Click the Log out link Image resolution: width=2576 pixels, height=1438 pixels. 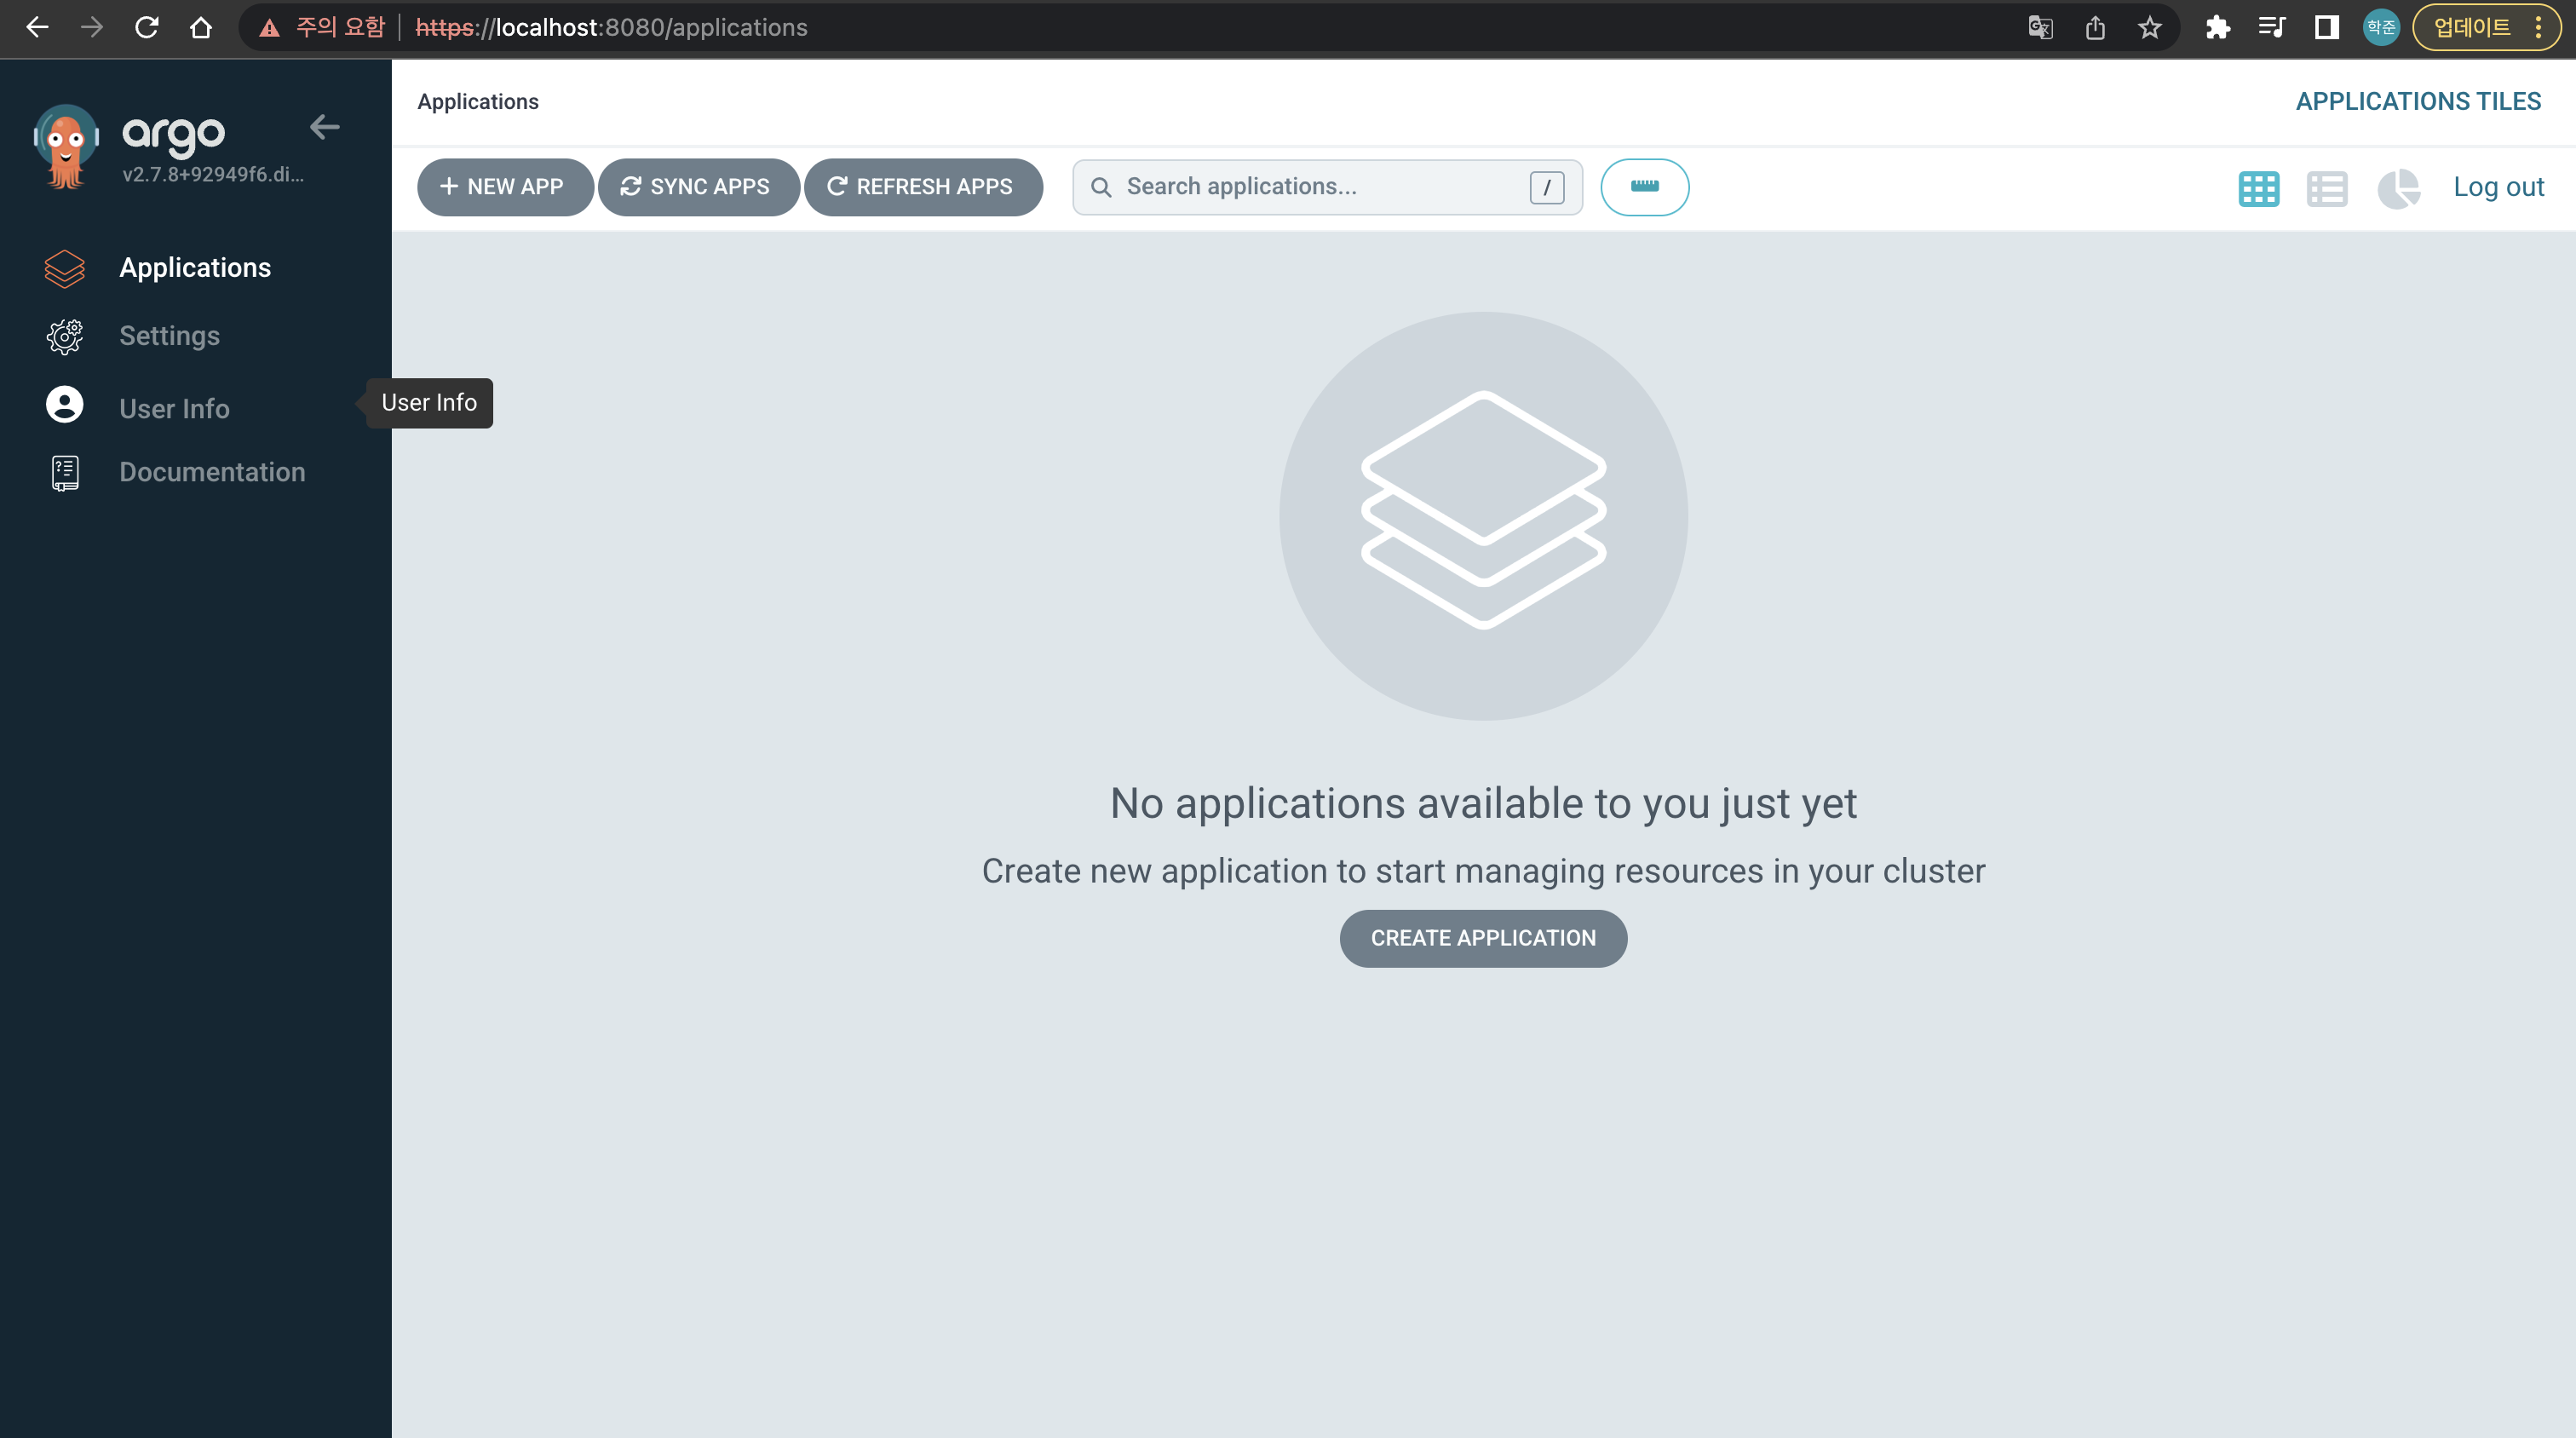2498,187
